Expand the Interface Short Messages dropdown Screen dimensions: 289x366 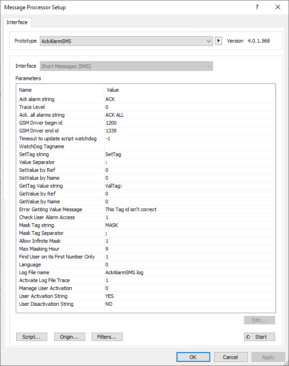point(126,66)
